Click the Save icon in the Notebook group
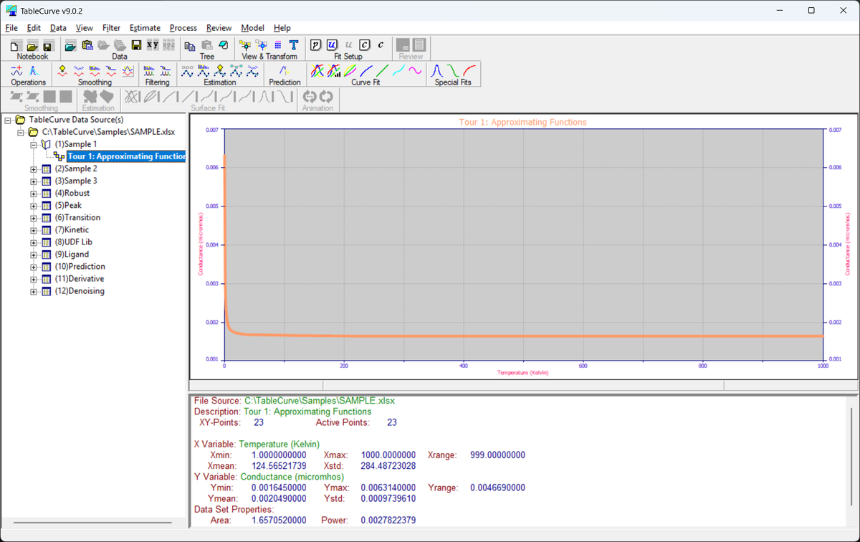The height and width of the screenshot is (542, 860). [x=48, y=46]
